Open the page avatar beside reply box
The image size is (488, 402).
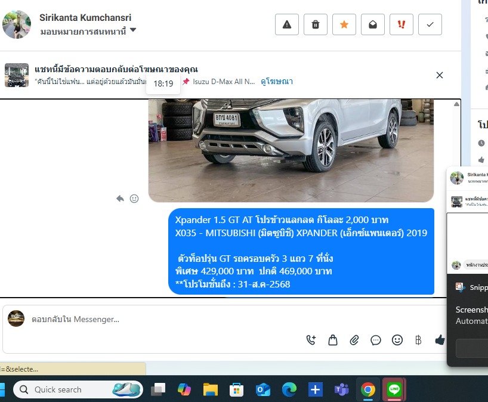tap(16, 318)
